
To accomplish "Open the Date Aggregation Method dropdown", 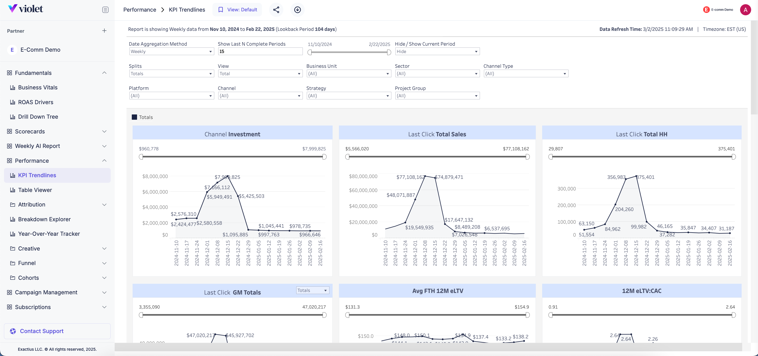I will (x=171, y=51).
